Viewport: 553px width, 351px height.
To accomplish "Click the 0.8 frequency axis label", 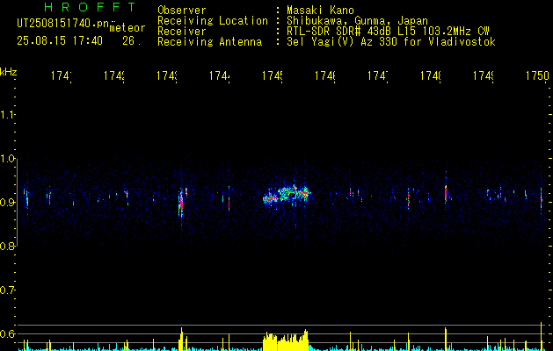I will click(7, 246).
